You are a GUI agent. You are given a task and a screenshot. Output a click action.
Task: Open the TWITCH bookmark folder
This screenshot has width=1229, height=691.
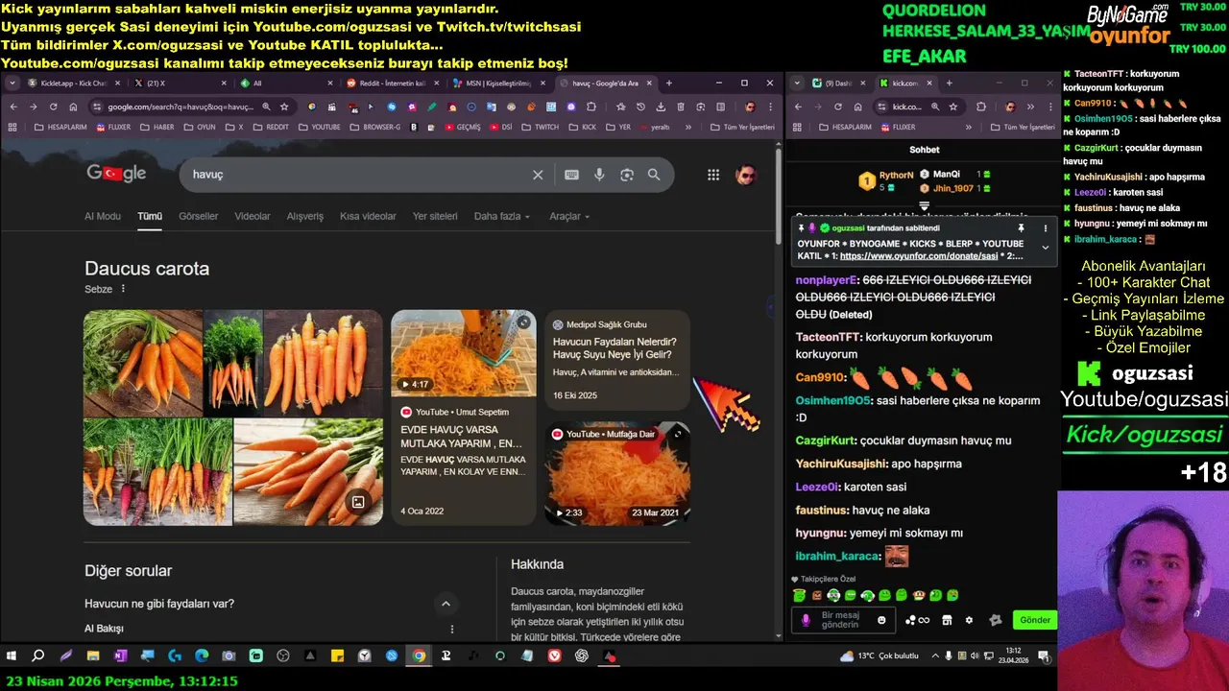click(540, 127)
